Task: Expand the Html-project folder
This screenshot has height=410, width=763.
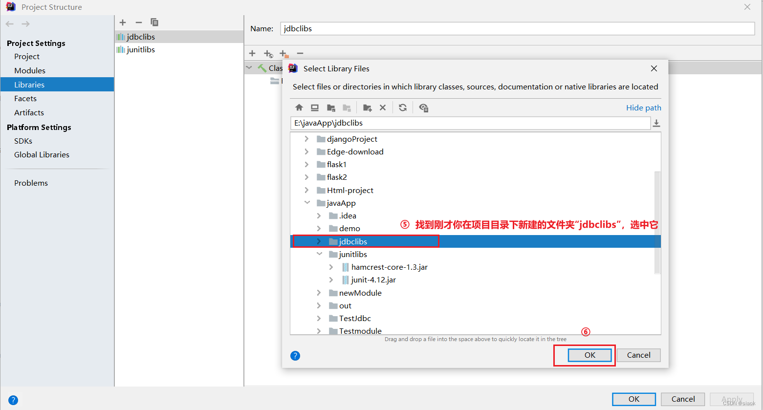Action: [306, 190]
